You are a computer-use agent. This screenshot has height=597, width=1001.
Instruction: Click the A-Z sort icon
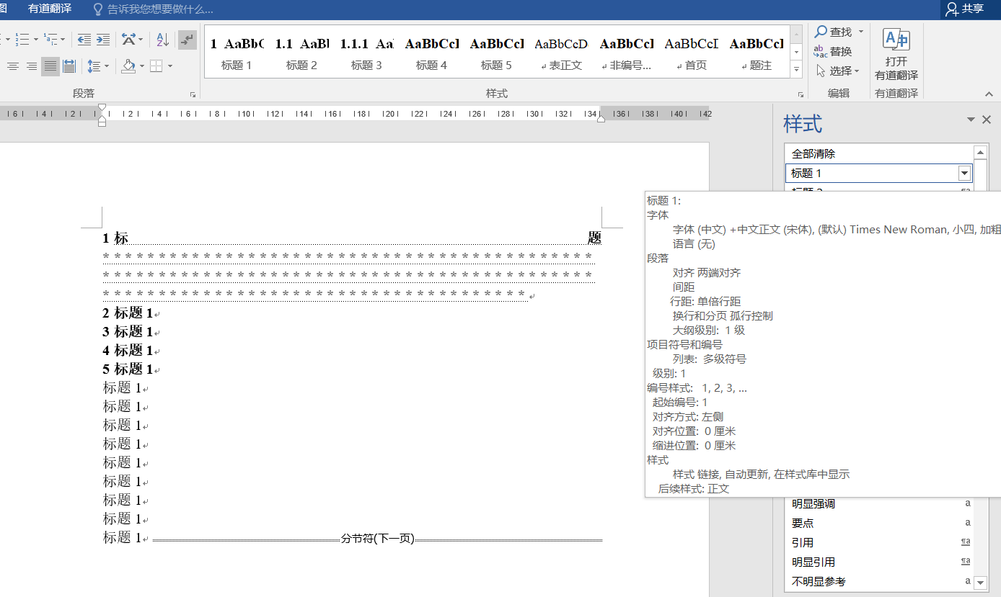click(163, 39)
